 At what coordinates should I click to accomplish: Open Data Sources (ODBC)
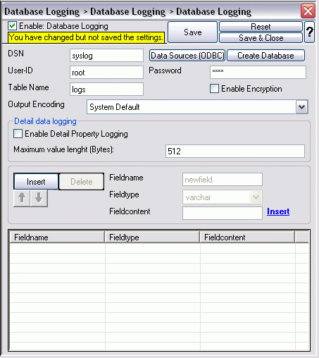click(187, 56)
